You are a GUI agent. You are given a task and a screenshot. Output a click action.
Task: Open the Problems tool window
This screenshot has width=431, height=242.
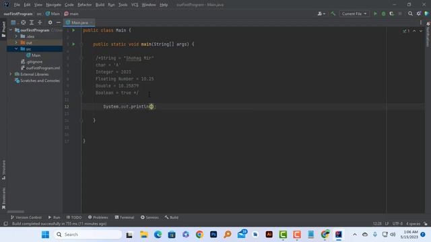point(98,217)
